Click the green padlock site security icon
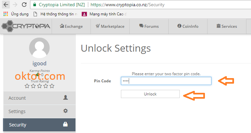The height and width of the screenshot is (133, 251). tap(35, 5)
